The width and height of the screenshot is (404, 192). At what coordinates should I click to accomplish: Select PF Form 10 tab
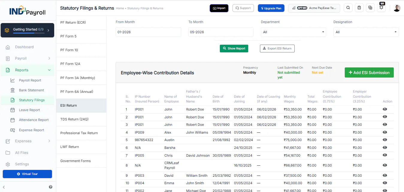pyautogui.click(x=81, y=50)
